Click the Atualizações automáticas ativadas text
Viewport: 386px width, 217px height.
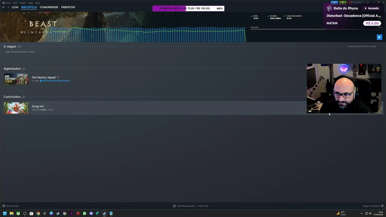pyautogui.click(x=362, y=46)
